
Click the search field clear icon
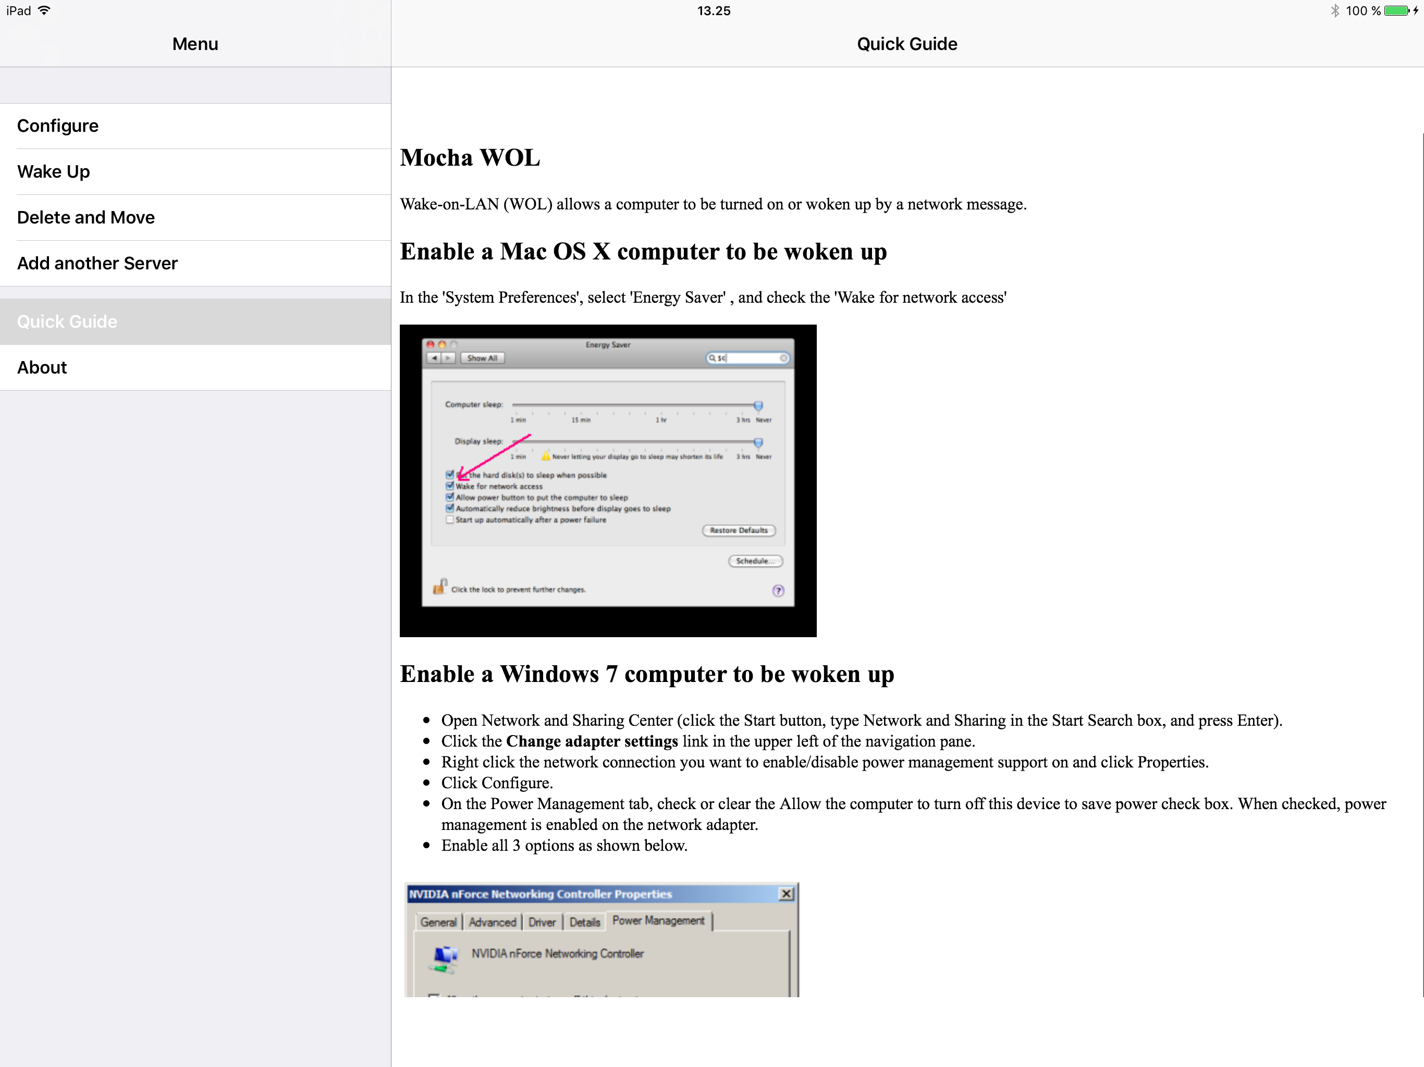tap(783, 358)
